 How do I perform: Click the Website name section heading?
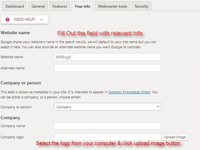[15, 33]
